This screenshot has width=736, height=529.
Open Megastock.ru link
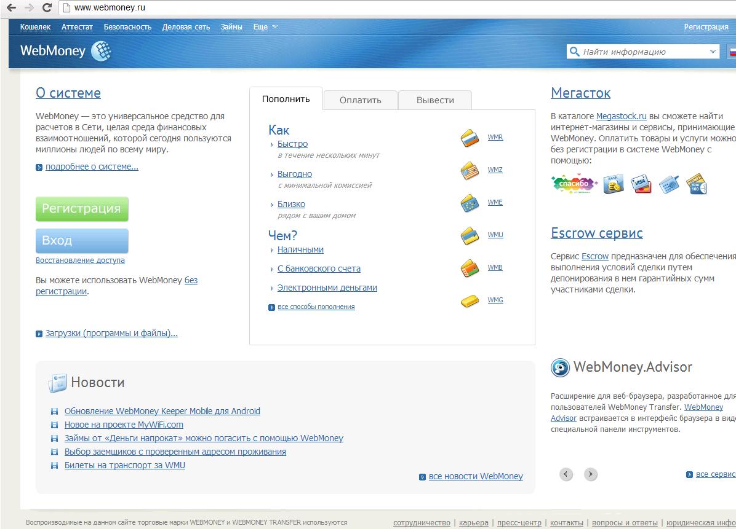point(621,116)
